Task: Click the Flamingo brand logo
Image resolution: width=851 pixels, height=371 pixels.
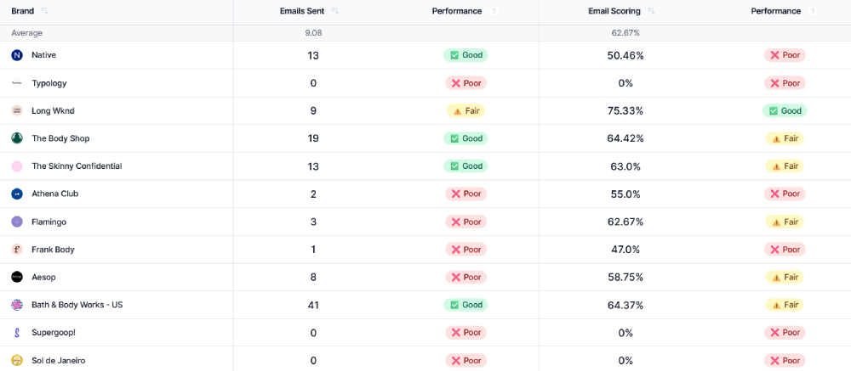Action: (x=17, y=222)
